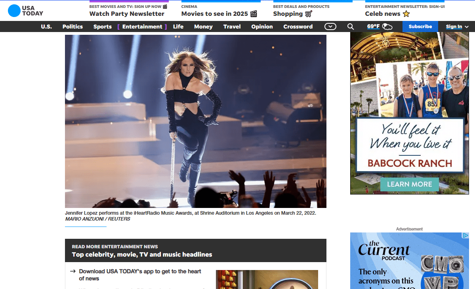Screen dimensions: 475x289
Task: Click the Sign In link
Action: pyautogui.click(x=454, y=26)
